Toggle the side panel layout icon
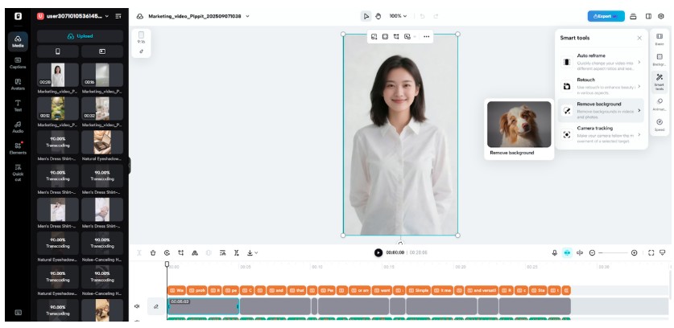674x328 pixels. (x=648, y=15)
